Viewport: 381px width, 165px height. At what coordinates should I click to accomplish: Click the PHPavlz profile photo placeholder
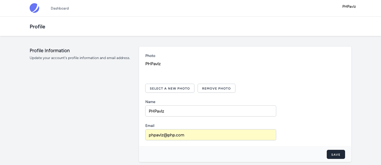tap(153, 64)
